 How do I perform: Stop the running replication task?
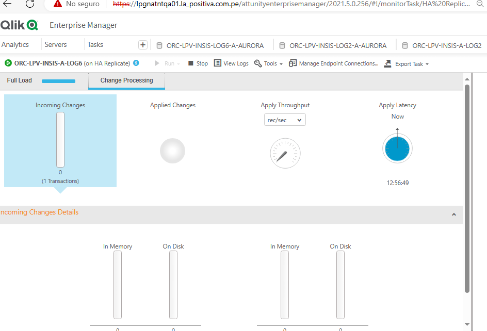coord(197,63)
